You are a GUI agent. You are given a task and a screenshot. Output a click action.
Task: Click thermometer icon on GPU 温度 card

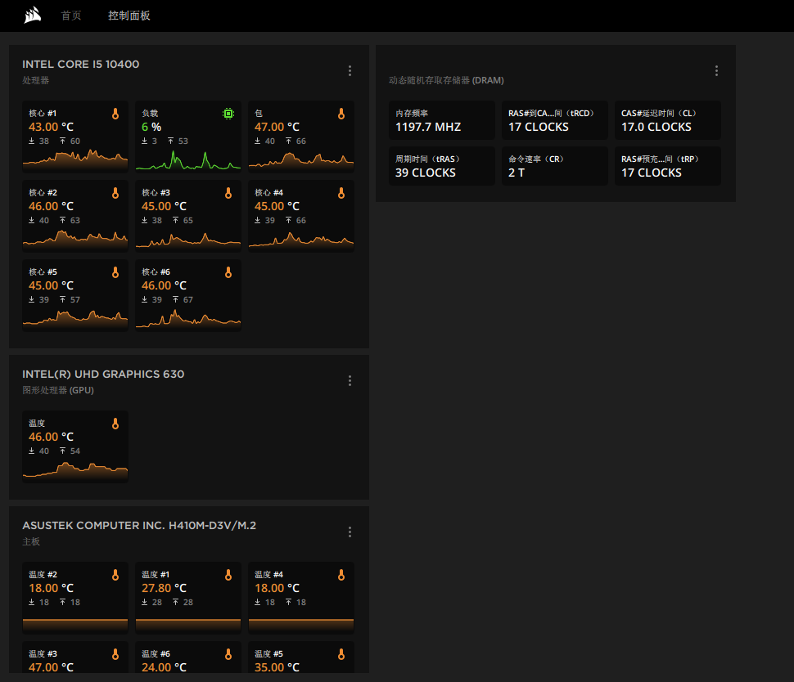click(115, 424)
